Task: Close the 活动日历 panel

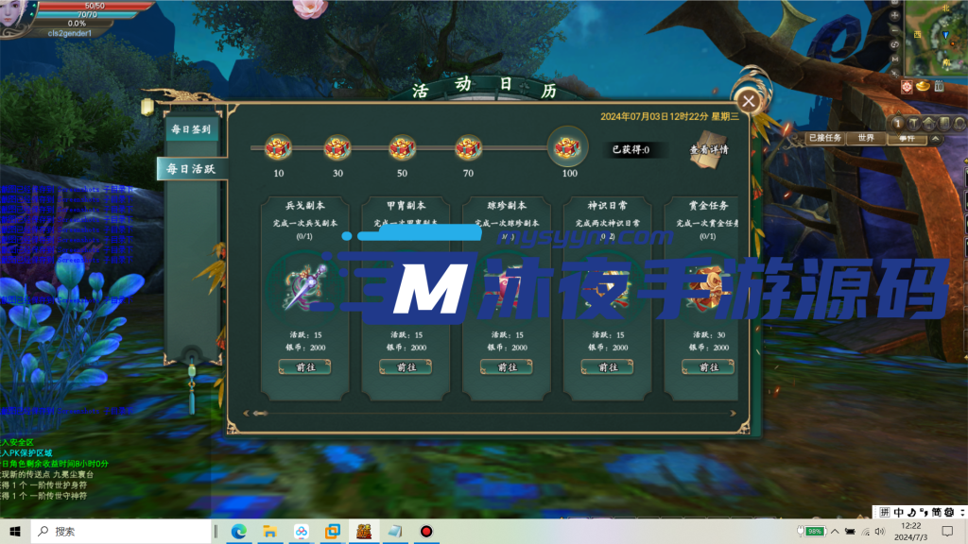Action: [x=749, y=101]
